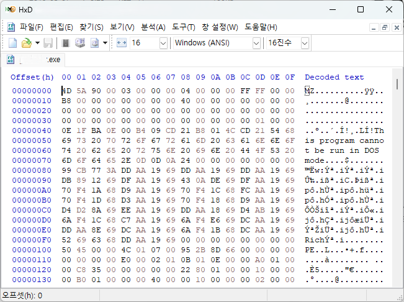404x302 pixels.
Task: Open the 분석(A) menu
Action: click(x=153, y=27)
